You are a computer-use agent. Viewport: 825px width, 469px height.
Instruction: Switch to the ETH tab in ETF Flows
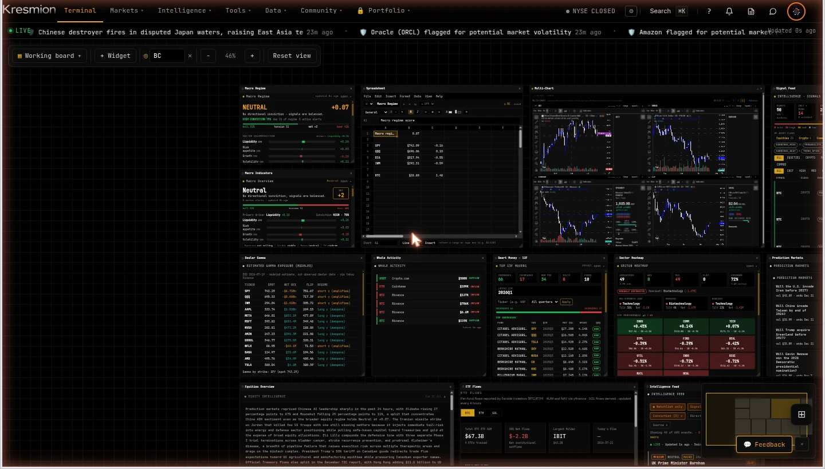pyautogui.click(x=481, y=413)
